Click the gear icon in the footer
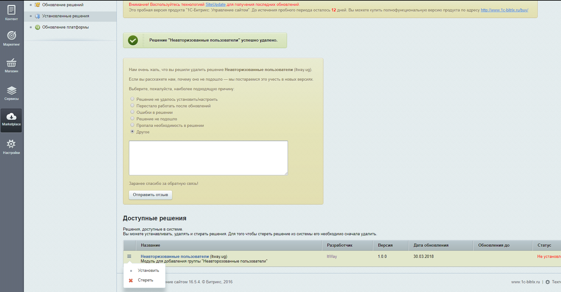Image resolution: width=561 pixels, height=292 pixels. (x=548, y=282)
